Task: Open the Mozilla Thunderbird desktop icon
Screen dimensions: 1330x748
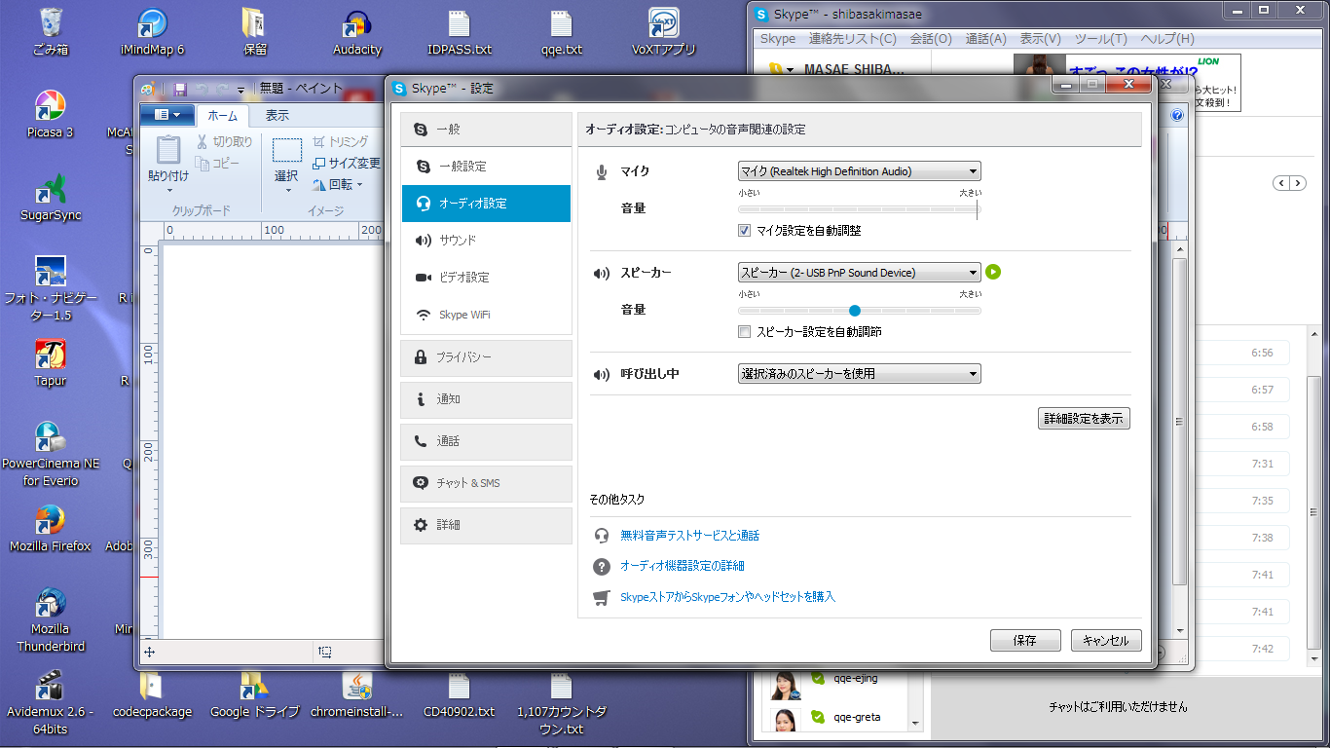Action: pyautogui.click(x=50, y=604)
